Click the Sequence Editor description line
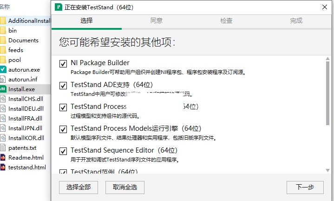The height and width of the screenshot is (201, 334). point(125,160)
